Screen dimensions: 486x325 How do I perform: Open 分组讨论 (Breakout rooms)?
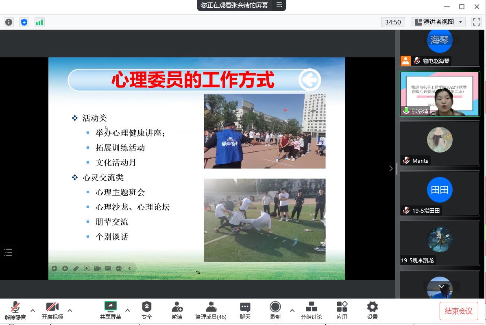[311, 310]
